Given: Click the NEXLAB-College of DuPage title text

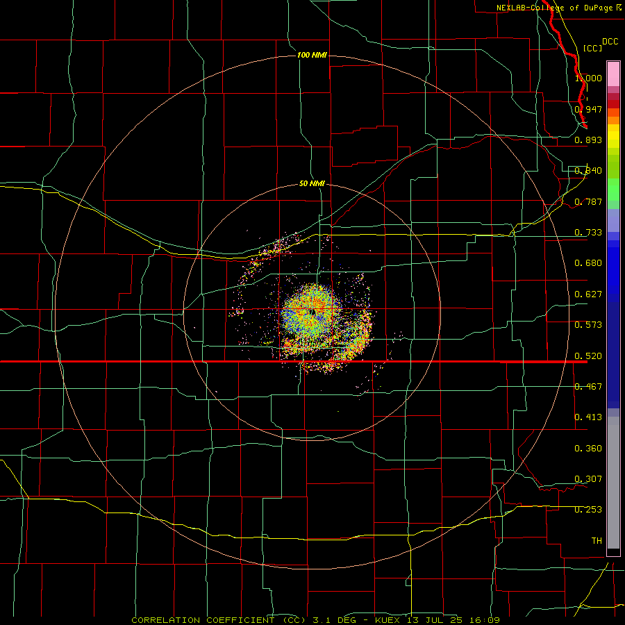Looking at the screenshot, I should (x=559, y=8).
